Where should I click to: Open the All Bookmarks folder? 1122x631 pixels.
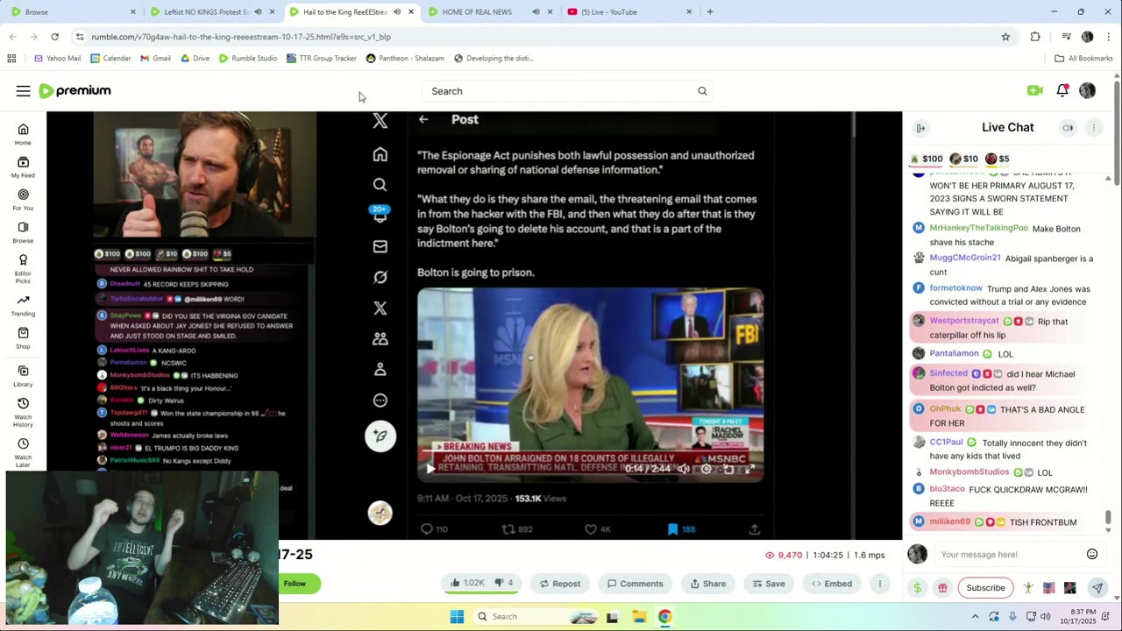point(1083,59)
